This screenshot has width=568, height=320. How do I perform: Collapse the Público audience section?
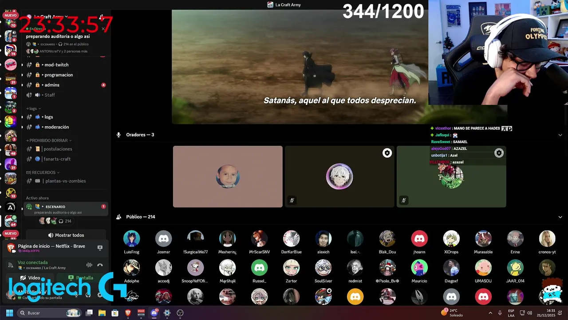(560, 217)
